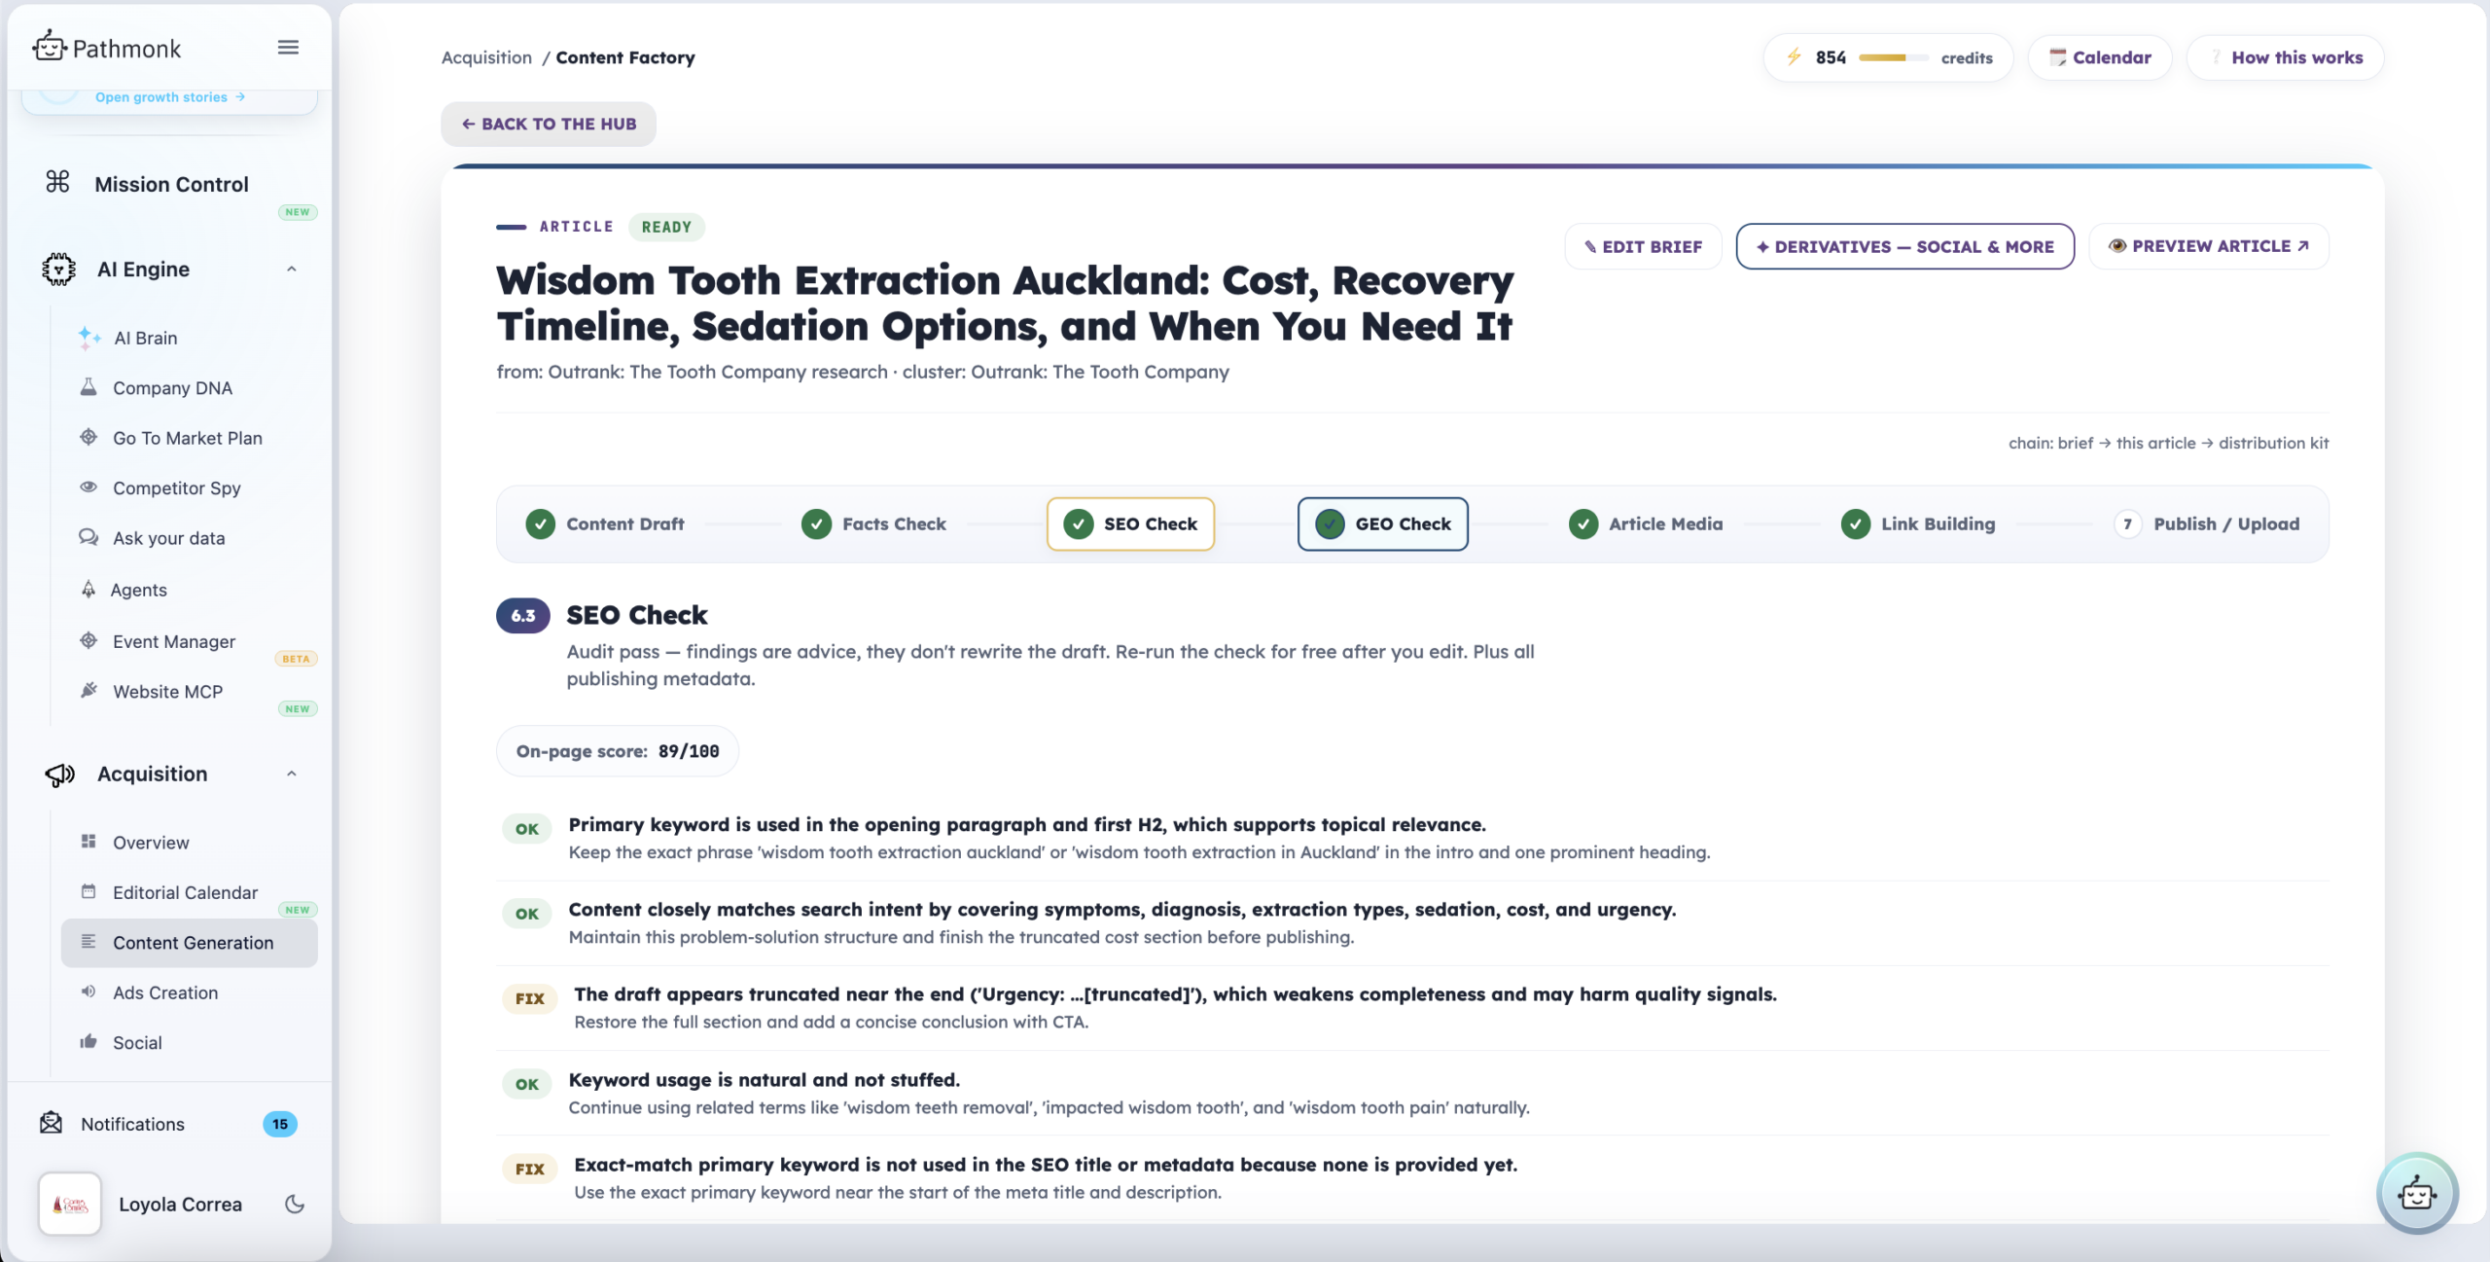
Task: Open the Loyola Correa profile avatar
Action: point(70,1204)
